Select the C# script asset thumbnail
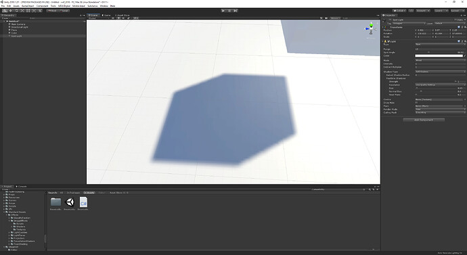 coord(83,202)
